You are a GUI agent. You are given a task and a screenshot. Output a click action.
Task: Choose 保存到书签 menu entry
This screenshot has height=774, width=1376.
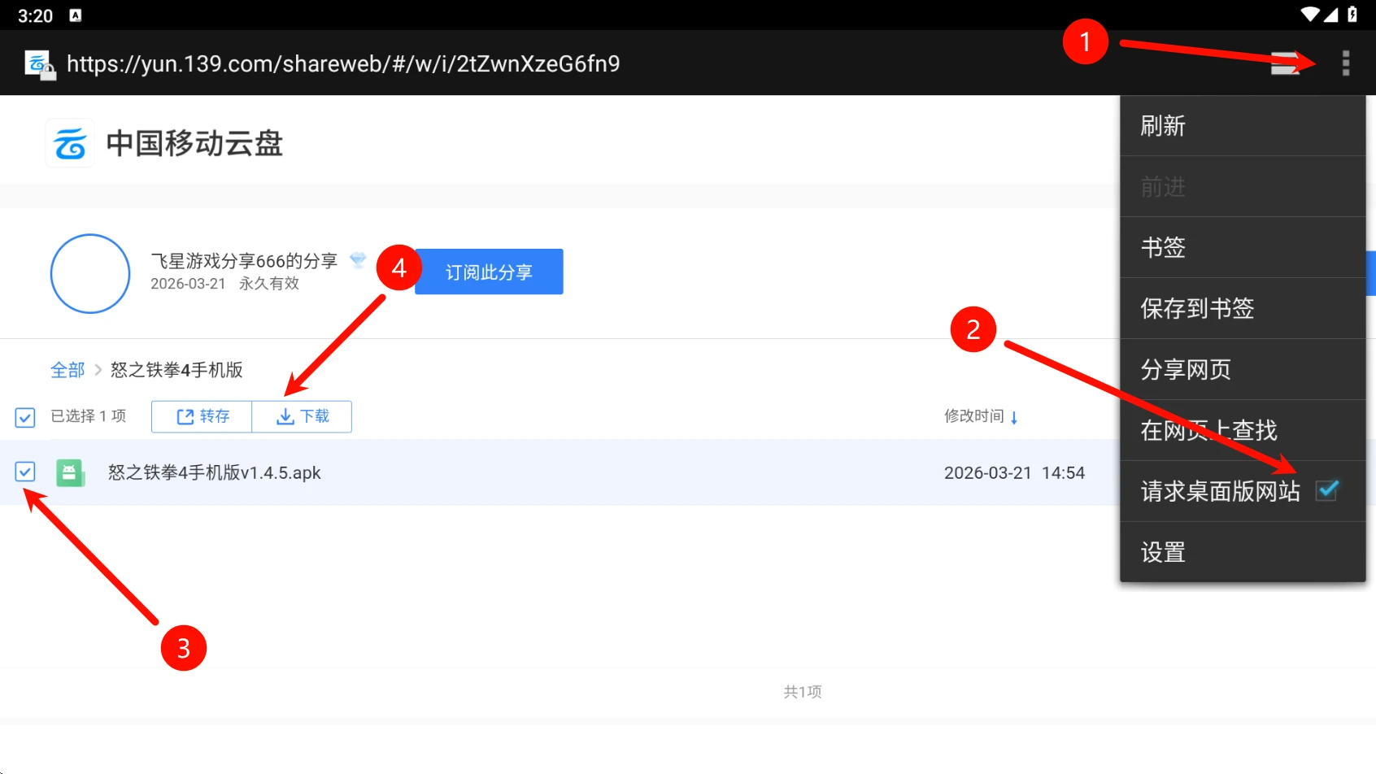(x=1197, y=308)
